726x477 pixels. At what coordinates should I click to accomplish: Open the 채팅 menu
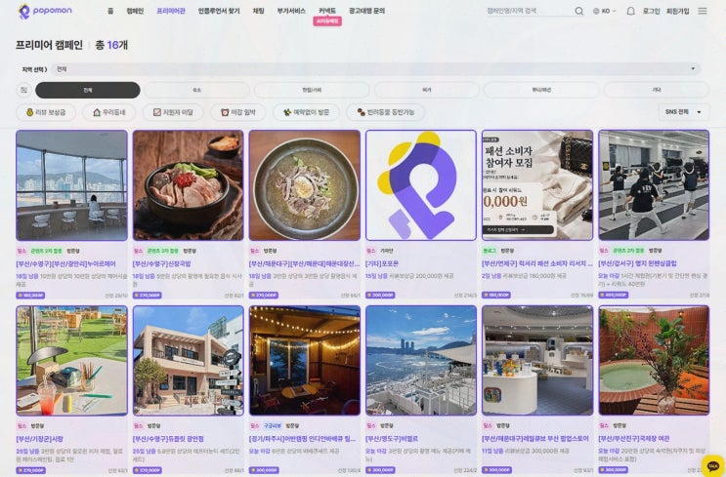tap(258, 11)
